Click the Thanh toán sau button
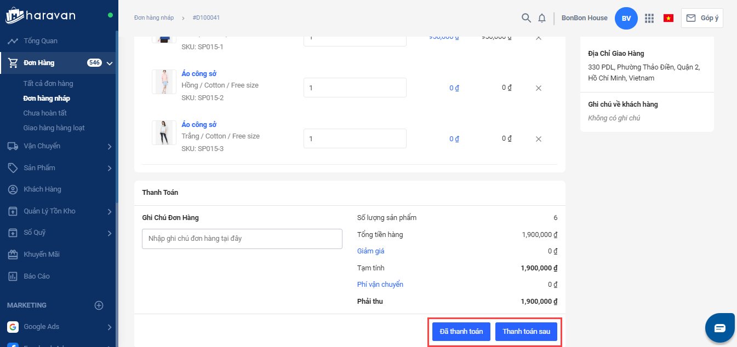 [526, 332]
